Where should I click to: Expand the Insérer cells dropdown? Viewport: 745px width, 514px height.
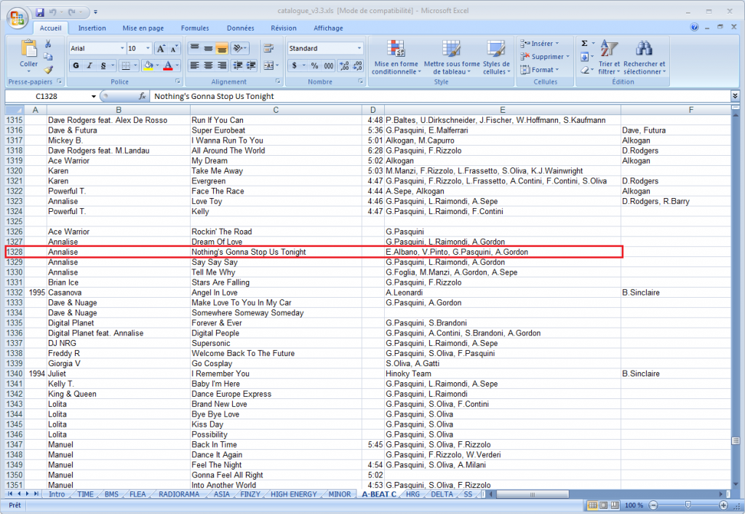point(557,43)
